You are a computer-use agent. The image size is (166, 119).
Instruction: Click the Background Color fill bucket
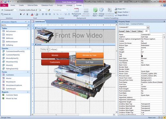[37, 14]
